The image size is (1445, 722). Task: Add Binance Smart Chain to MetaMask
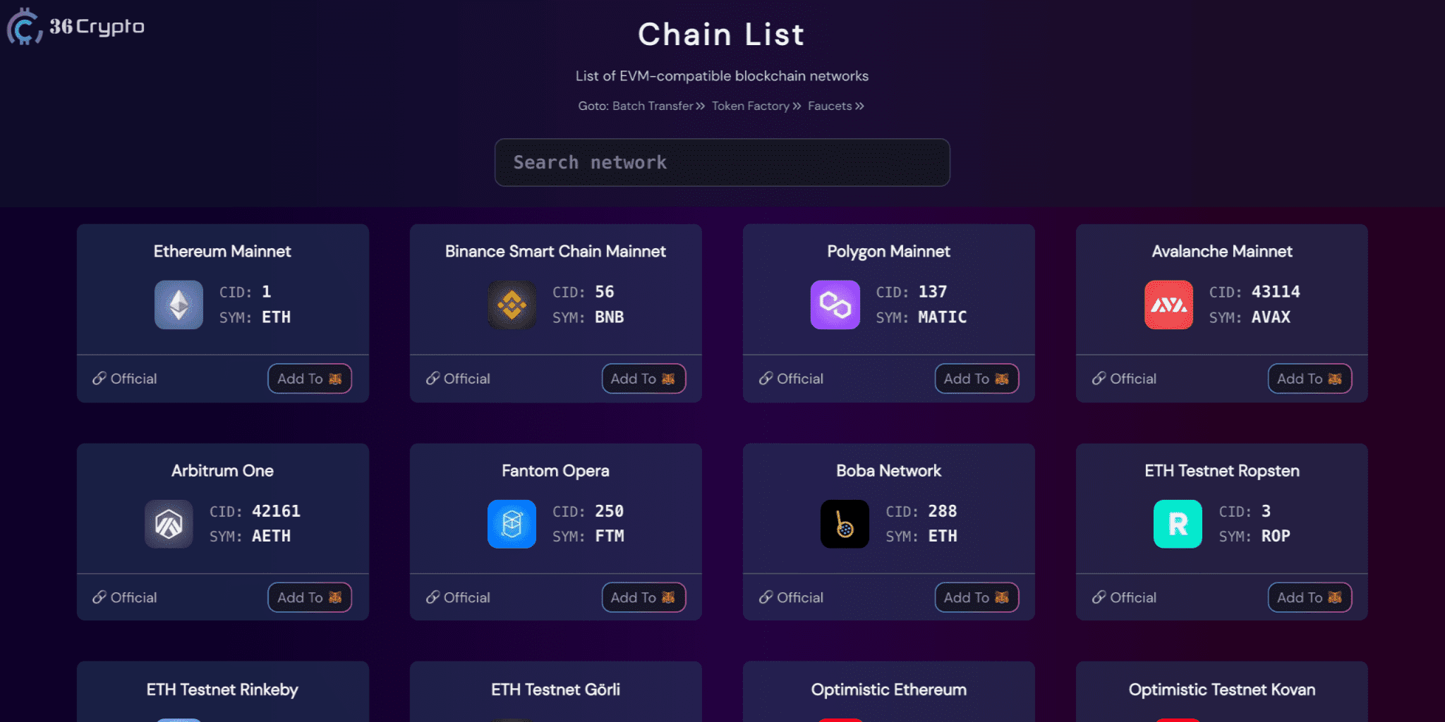[x=643, y=379]
